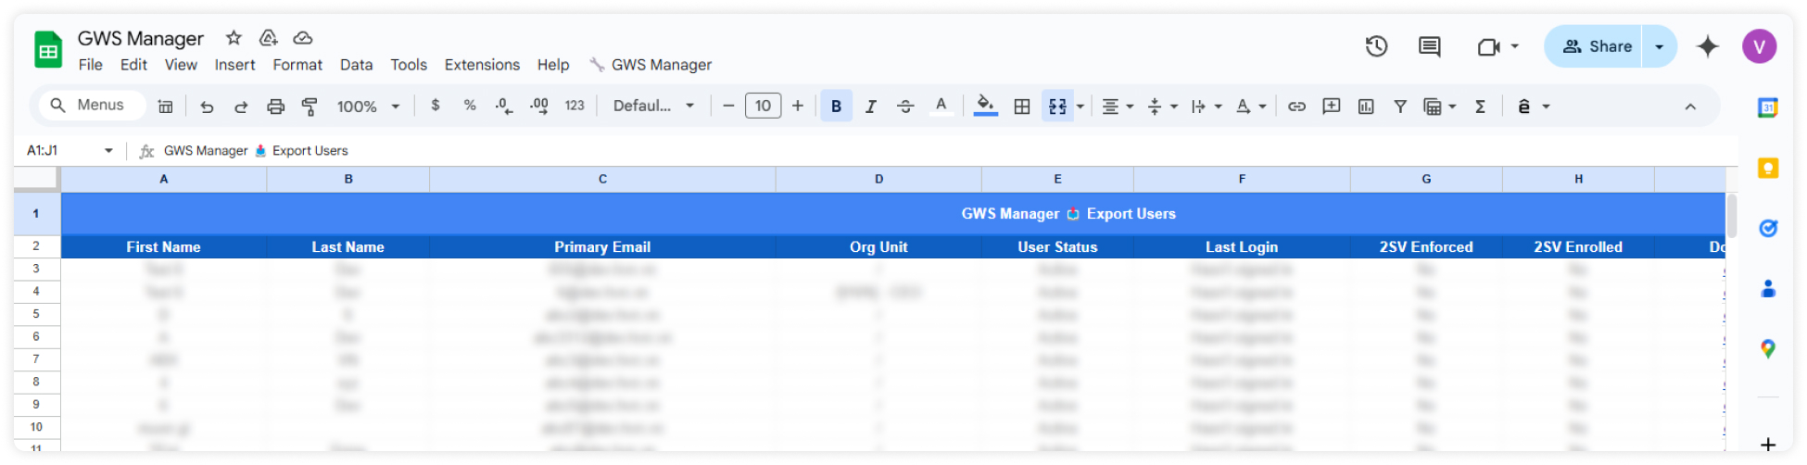Toggle italic formatting
The height and width of the screenshot is (465, 1807).
871,107
